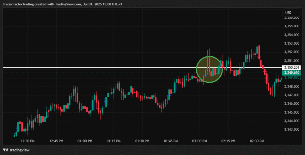Image resolution: width=305 pixels, height=155 pixels.
Task: Click the 3,343.000 price scale label
Action: tap(292, 129)
